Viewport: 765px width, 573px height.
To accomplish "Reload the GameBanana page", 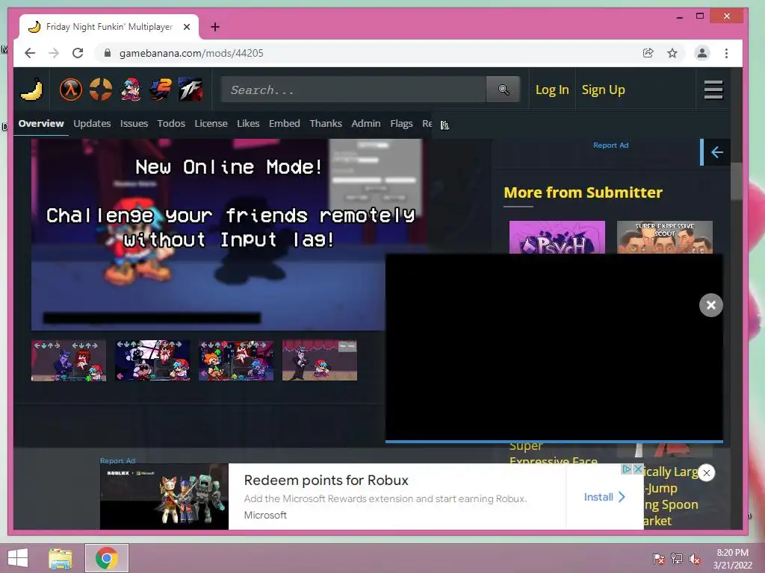I will (x=78, y=53).
